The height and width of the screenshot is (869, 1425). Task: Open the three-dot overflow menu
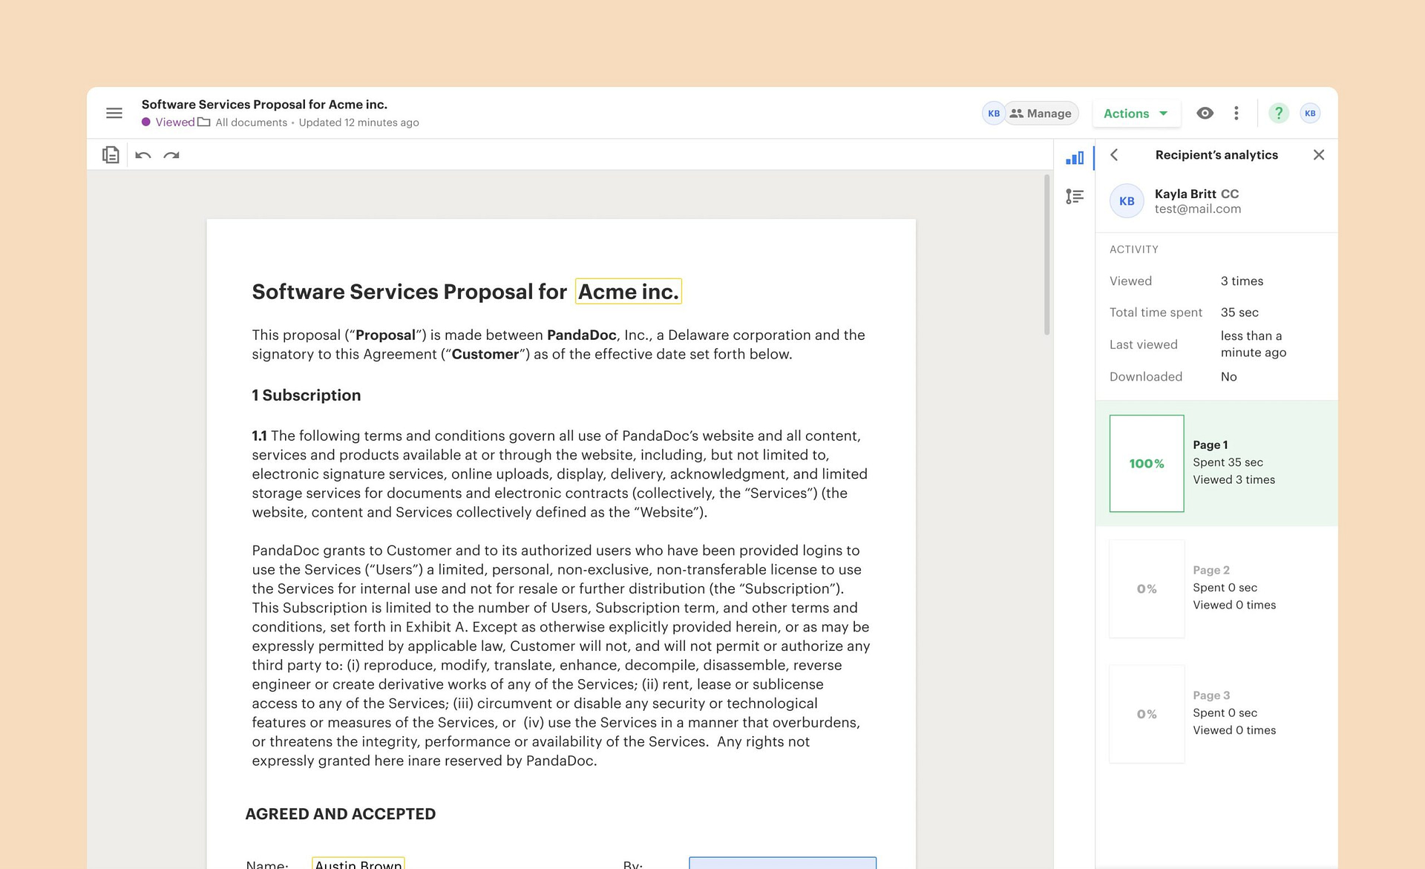(1236, 113)
